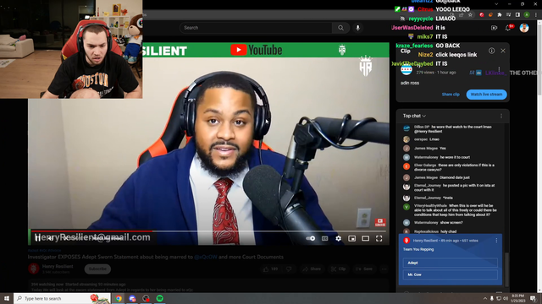Image resolution: width=542 pixels, height=304 pixels.
Task: Select the Mr. Cow poll option
Action: 450,274
